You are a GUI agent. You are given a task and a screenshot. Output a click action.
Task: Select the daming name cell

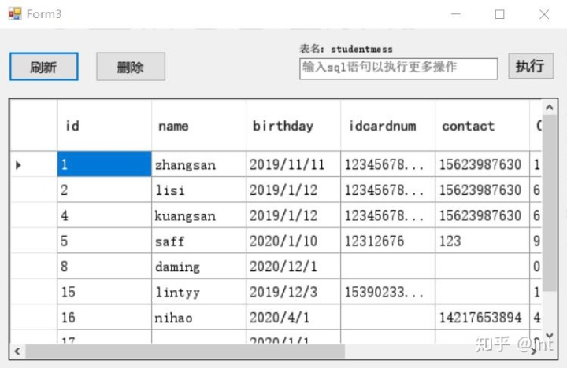(x=199, y=266)
